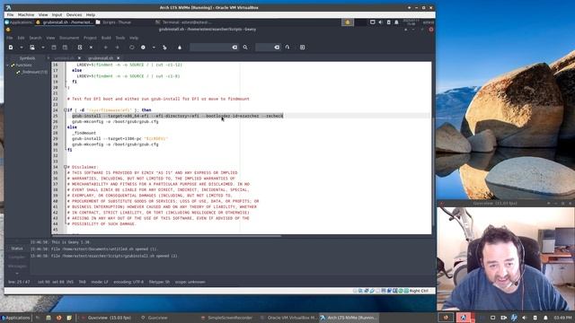Screen dimensions: 575x323
Task: Switch to the Terminal window in guest panel
Action: pos(183,22)
